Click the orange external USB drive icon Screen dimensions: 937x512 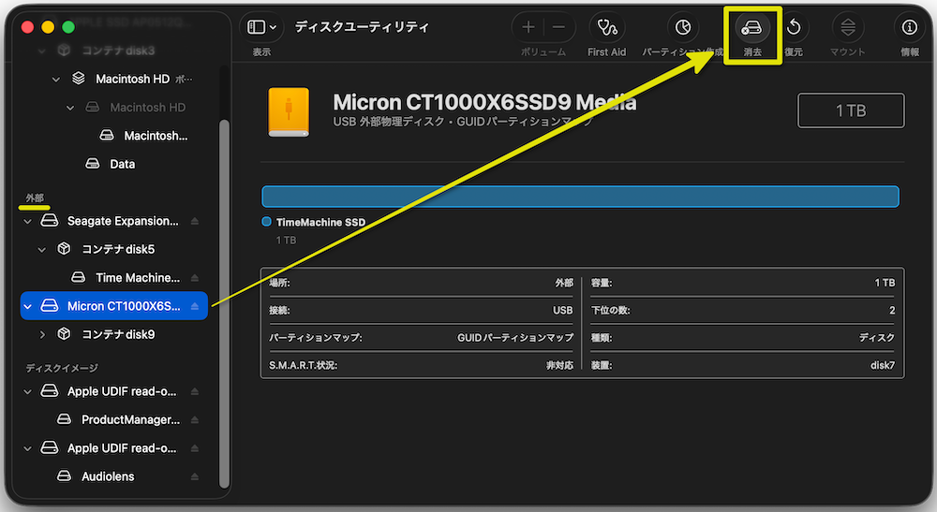tap(289, 112)
